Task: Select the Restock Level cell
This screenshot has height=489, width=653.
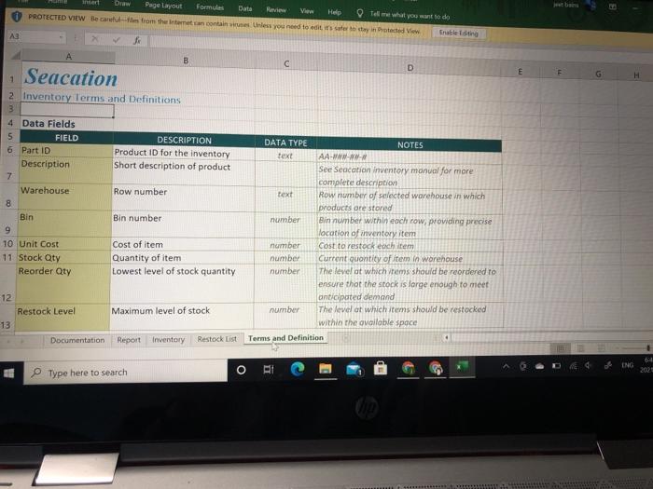Action: [63, 317]
